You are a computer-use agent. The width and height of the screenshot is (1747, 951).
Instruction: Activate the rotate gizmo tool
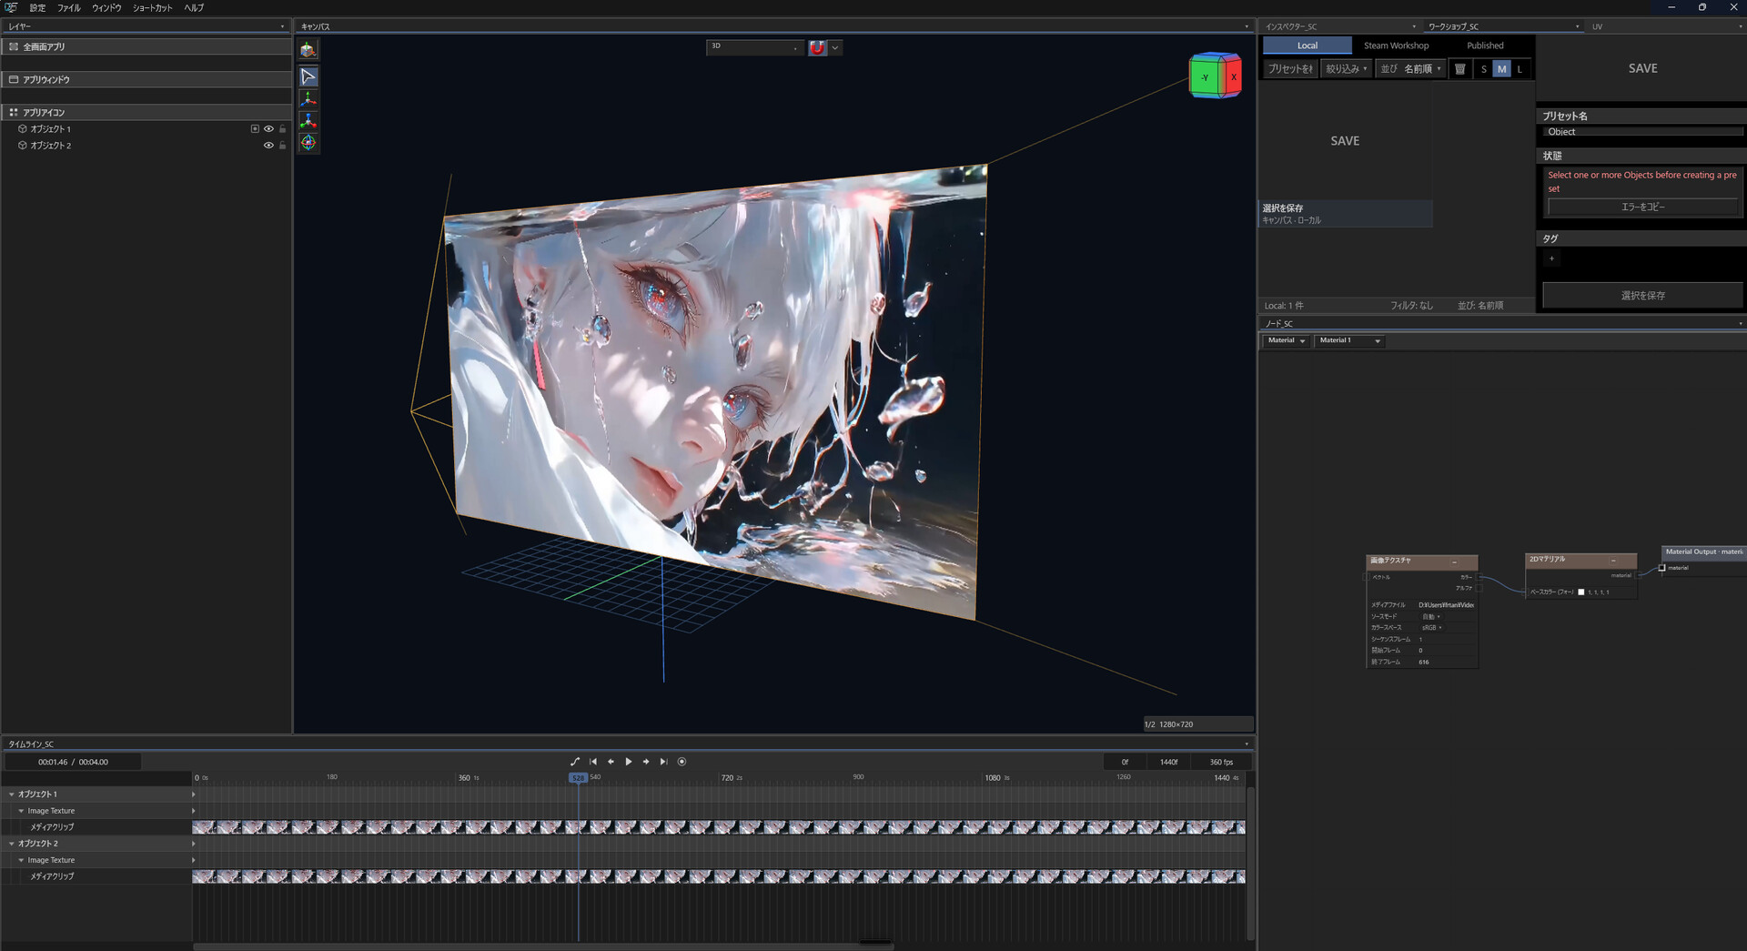point(308,143)
